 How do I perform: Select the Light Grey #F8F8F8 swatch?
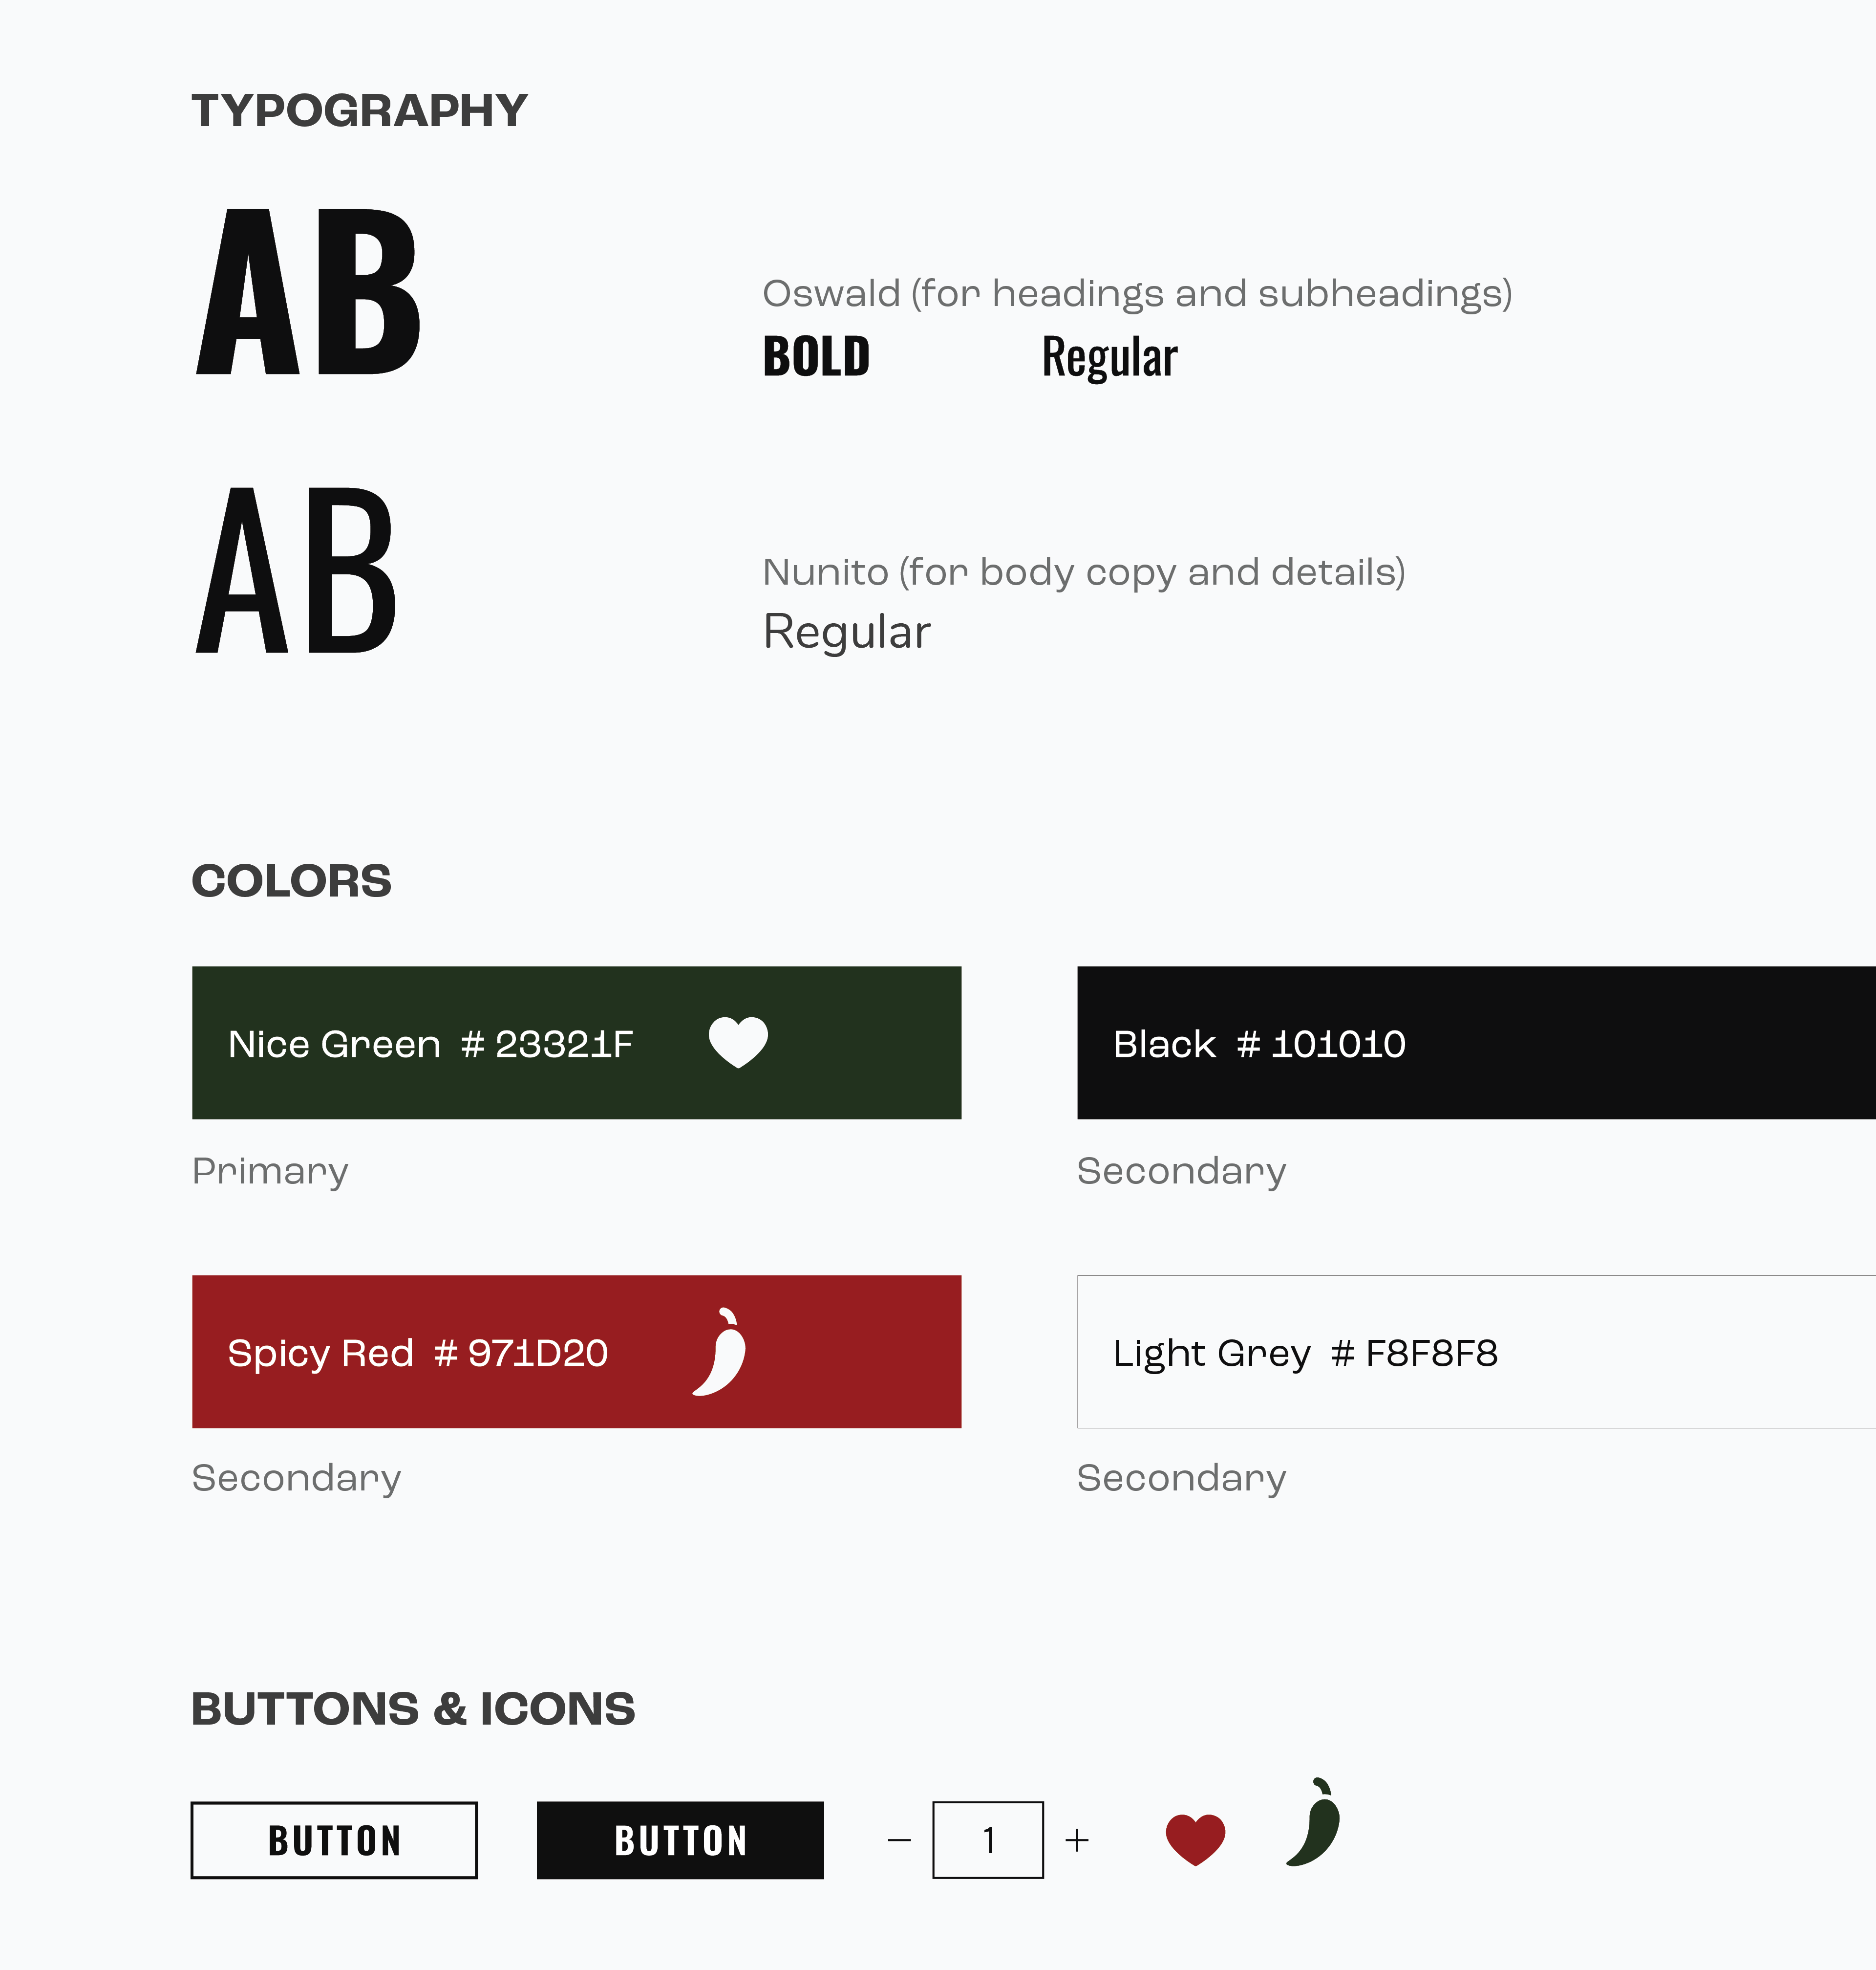[x=1476, y=1352]
